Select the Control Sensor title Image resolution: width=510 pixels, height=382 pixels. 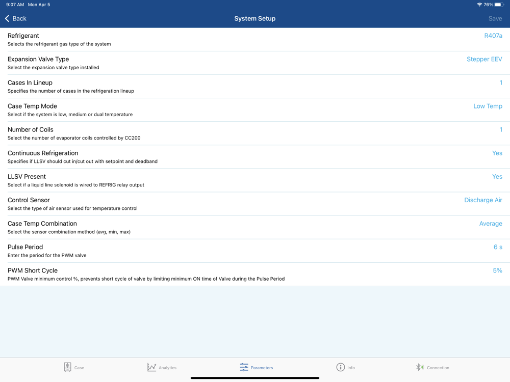(29, 200)
